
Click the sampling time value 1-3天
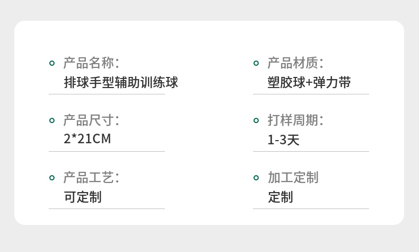[284, 140]
